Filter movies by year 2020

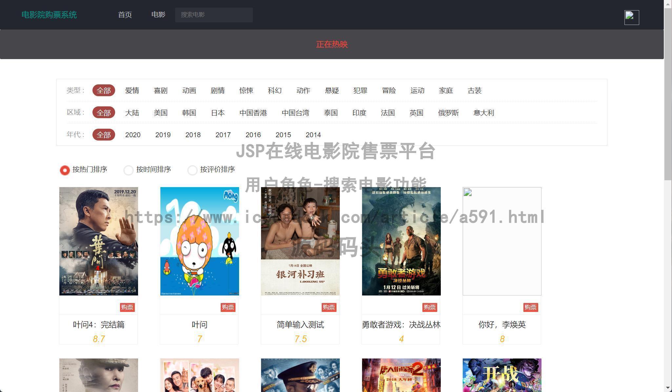click(x=132, y=135)
